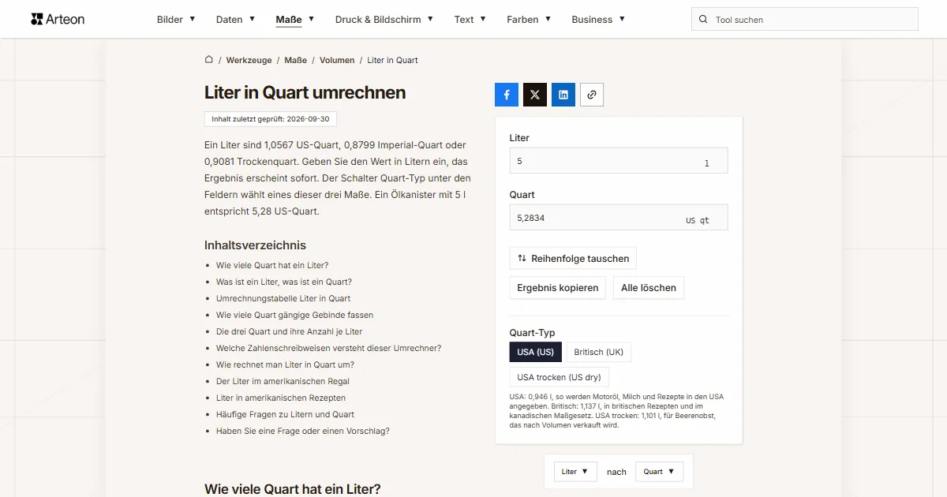Open the Volumen breadcrumb

coord(337,60)
